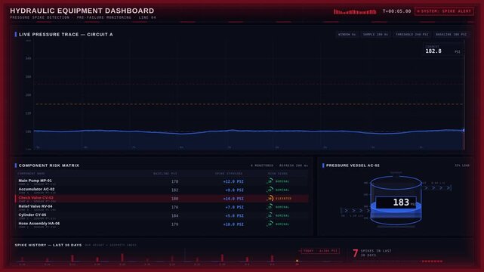Image resolution: width=484 pixels, height=272 pixels.
Task: Click the Component Risk Matrix heading
Action: coord(49,165)
